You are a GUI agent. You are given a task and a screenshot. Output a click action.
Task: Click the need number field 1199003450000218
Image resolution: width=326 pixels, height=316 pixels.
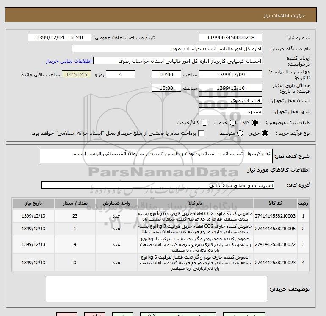(231, 37)
